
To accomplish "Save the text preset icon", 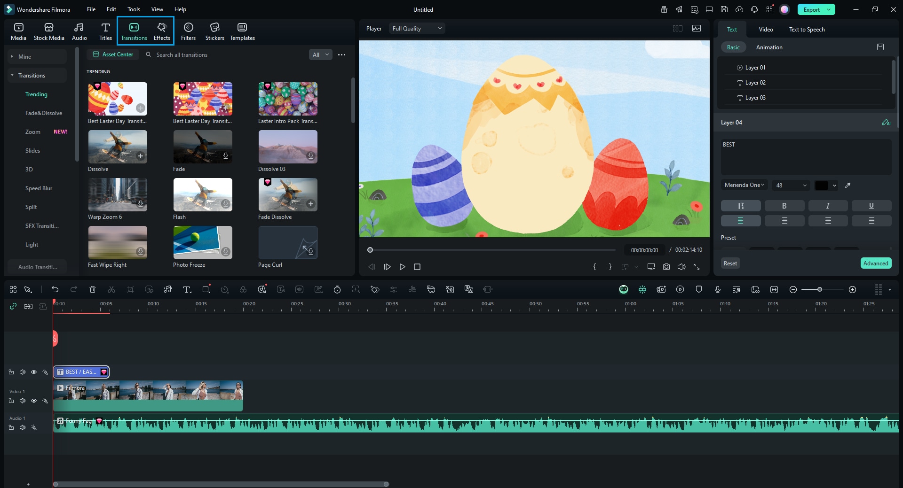I will pyautogui.click(x=880, y=47).
